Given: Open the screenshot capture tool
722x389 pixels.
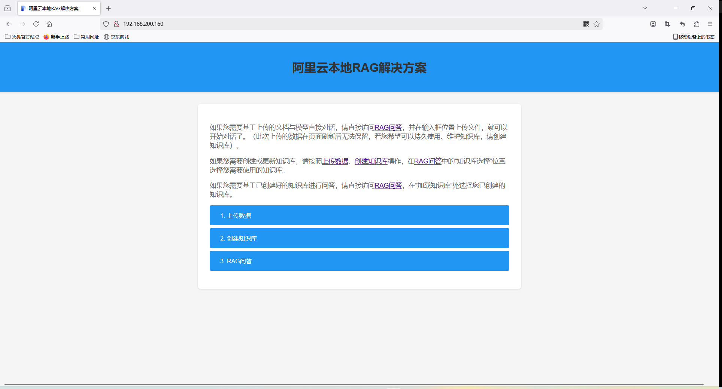Looking at the screenshot, I should pos(667,24).
